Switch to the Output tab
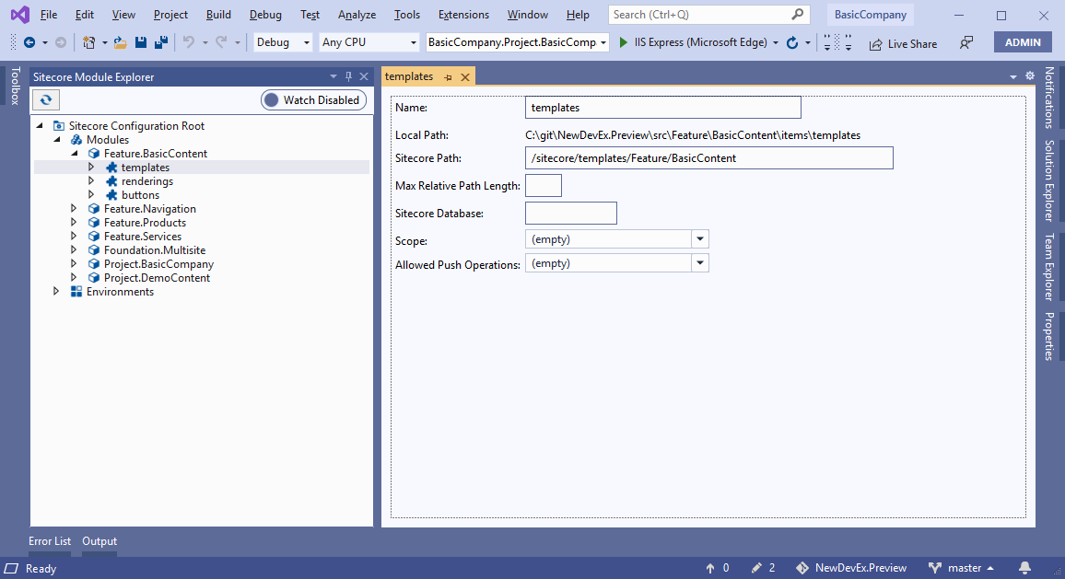 [x=99, y=541]
